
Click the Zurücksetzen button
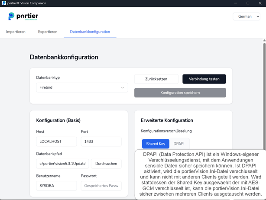156,79
